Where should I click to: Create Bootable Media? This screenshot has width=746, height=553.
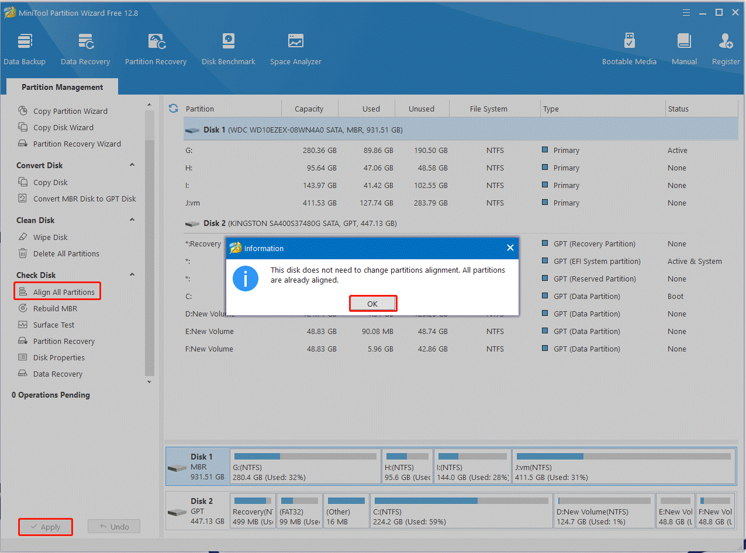point(629,49)
